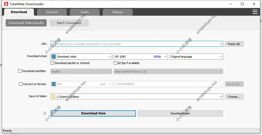262x135 pixels.
Task: Enable Download subtitles checkbox
Action: (x=20, y=71)
